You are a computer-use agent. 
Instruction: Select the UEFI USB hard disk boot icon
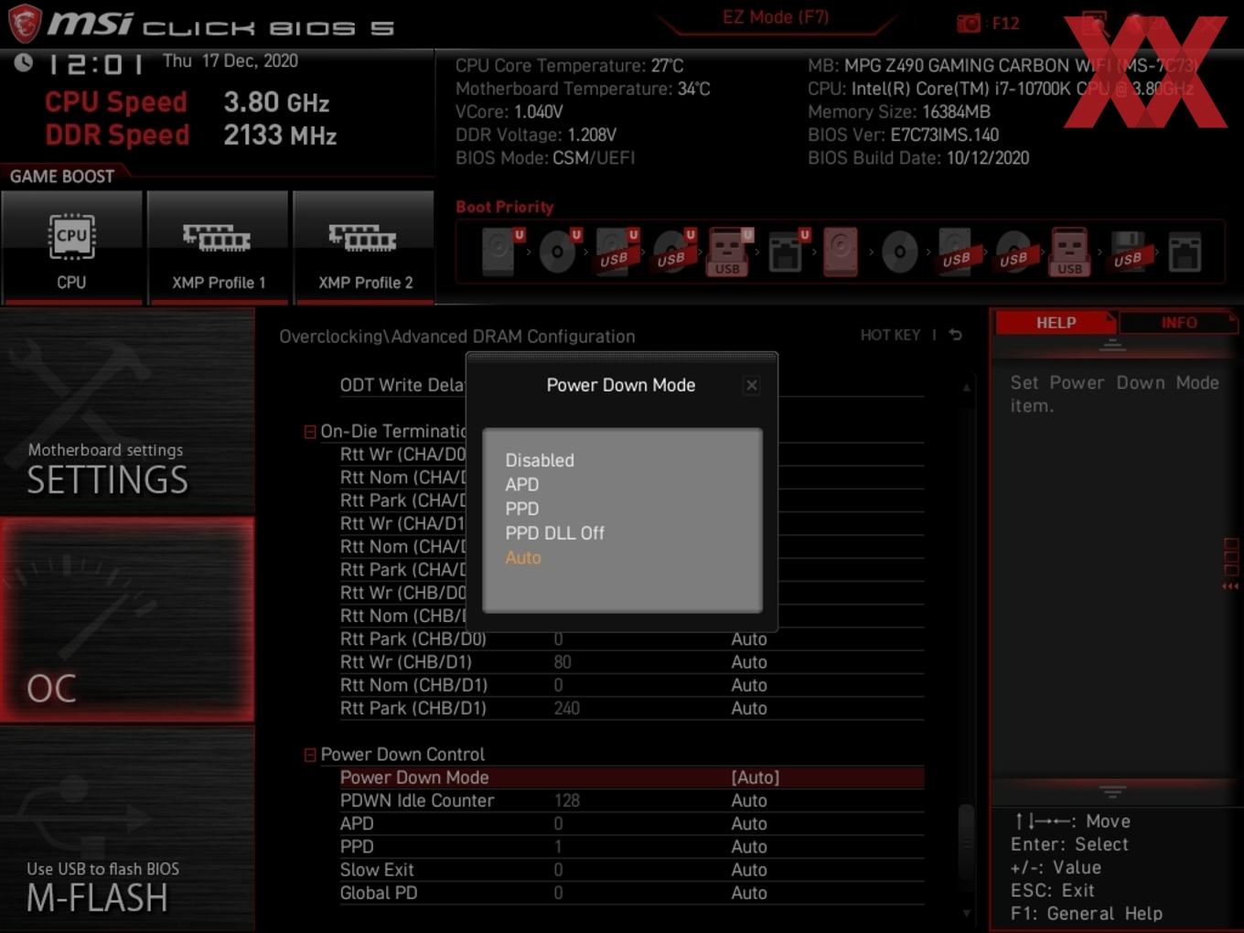click(x=617, y=252)
